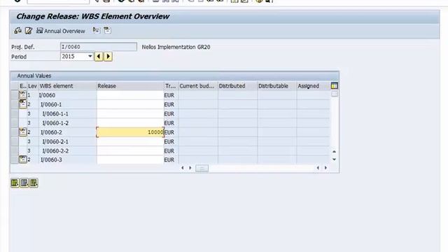Viewport: 448px width, 252px height.
Task: Click right arrow beside horizontal scrollbar thumb
Action: 190,168
